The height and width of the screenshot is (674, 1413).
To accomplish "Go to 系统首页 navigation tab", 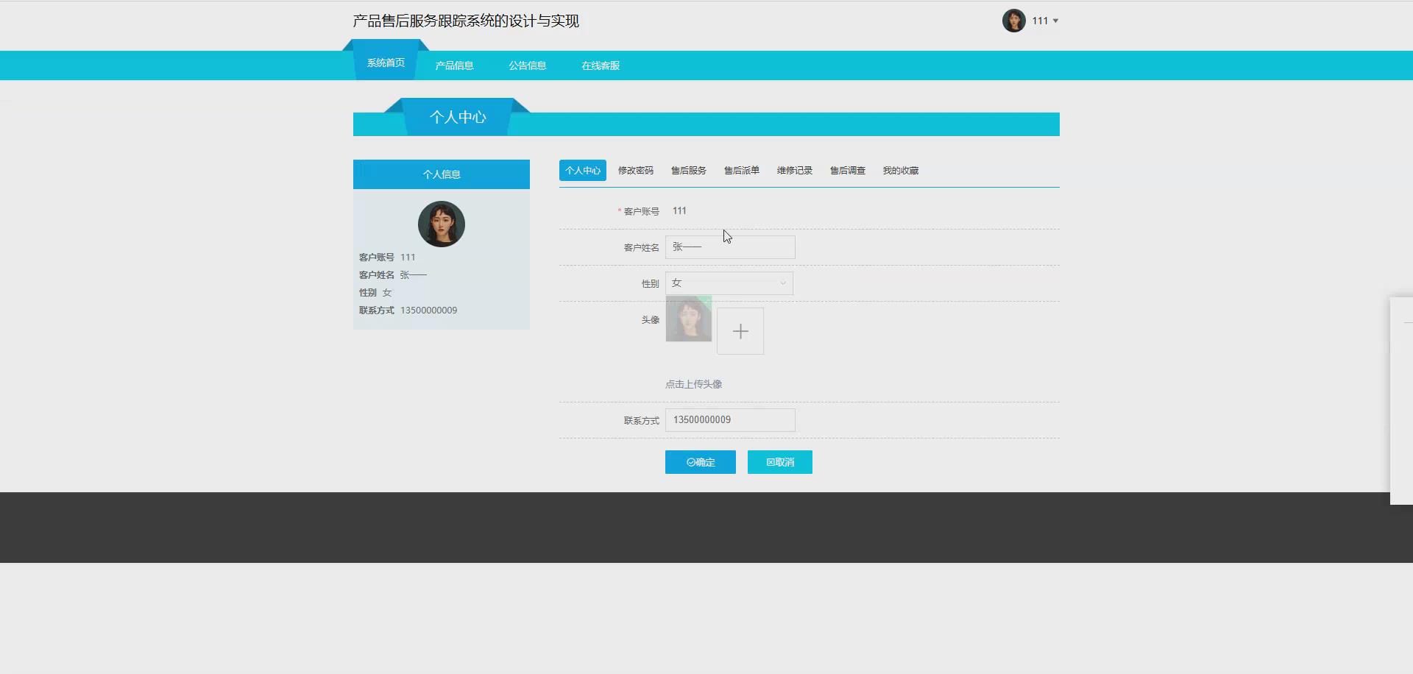I will point(386,63).
